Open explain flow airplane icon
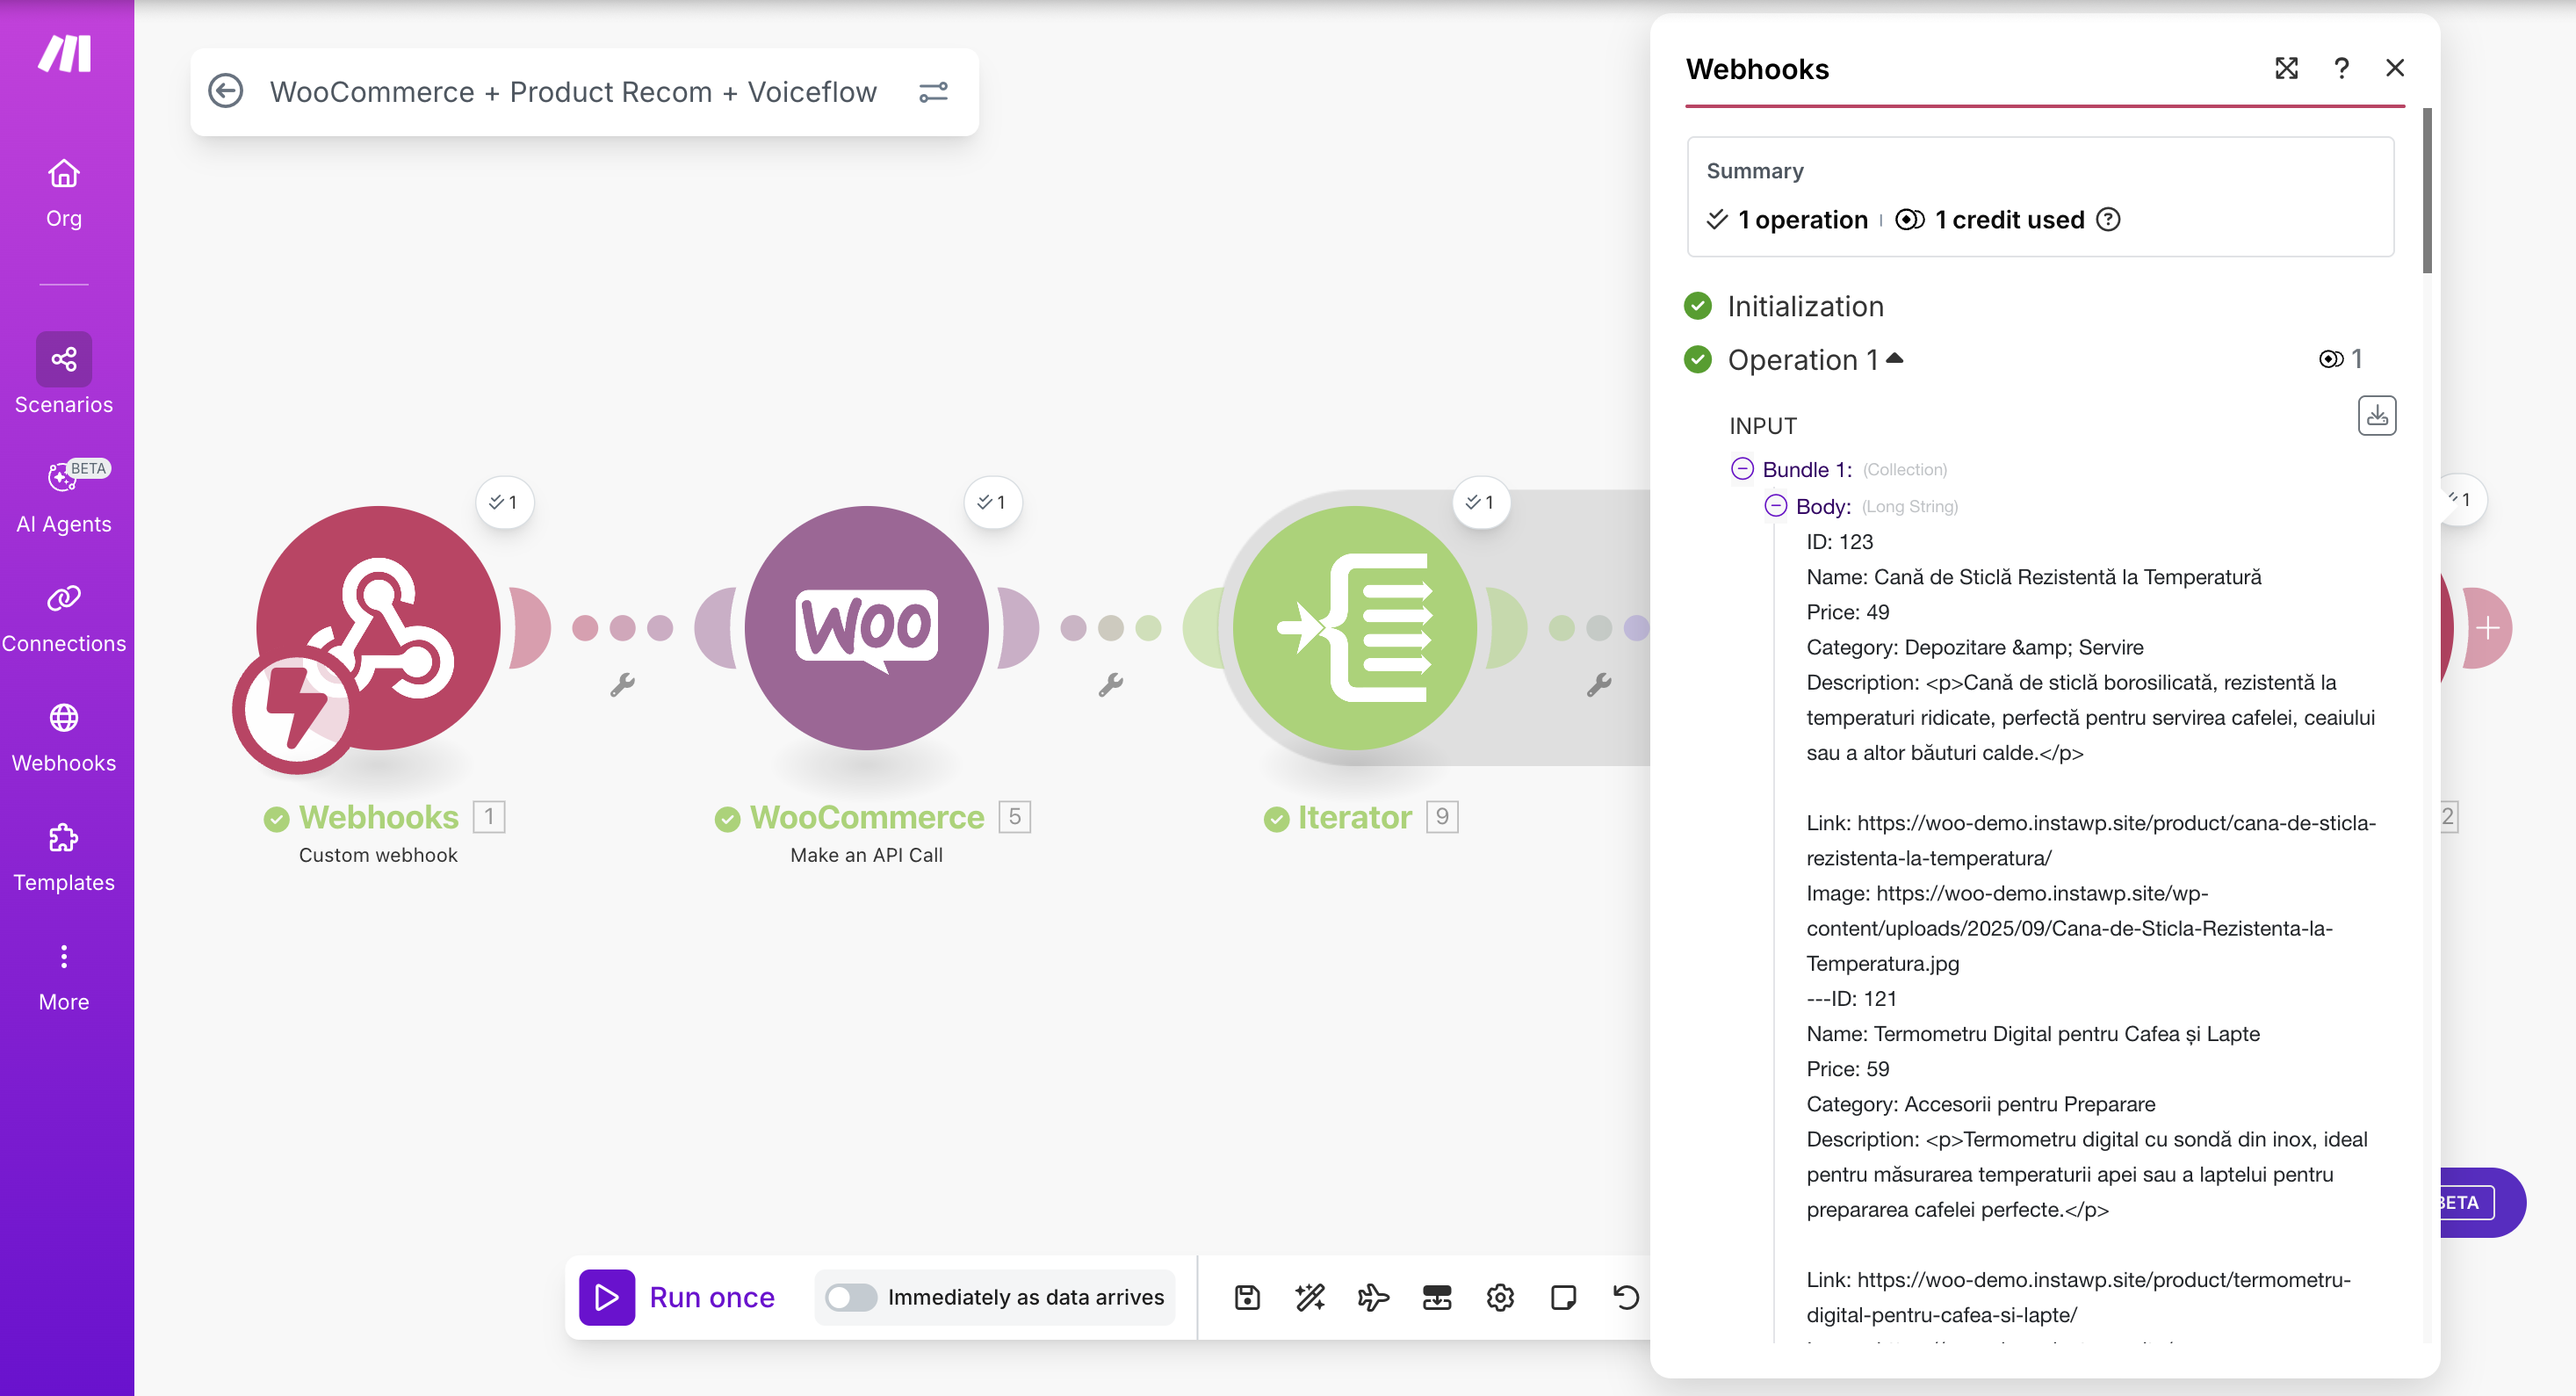2576x1396 pixels. click(x=1373, y=1297)
